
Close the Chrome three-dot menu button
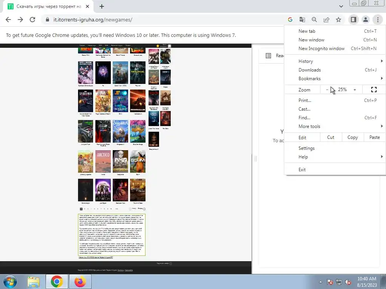point(378,20)
